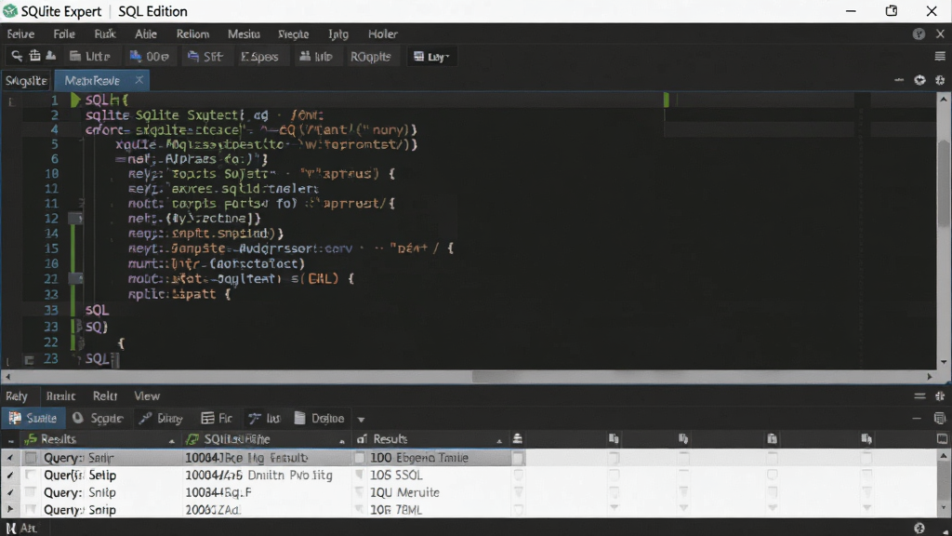The height and width of the screenshot is (536, 952).
Task: Toggle the fold marker at line 22
Action: 75,278
